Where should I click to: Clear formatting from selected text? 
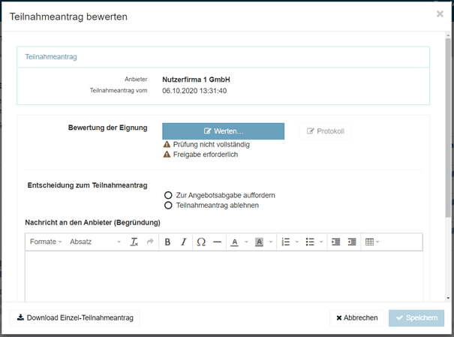(134, 242)
